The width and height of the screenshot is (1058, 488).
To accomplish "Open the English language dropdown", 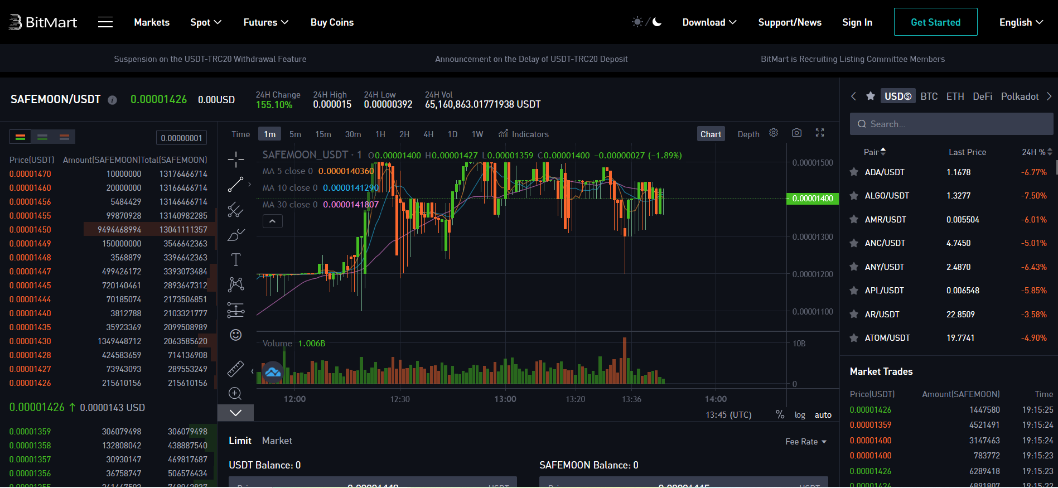I will [1021, 22].
